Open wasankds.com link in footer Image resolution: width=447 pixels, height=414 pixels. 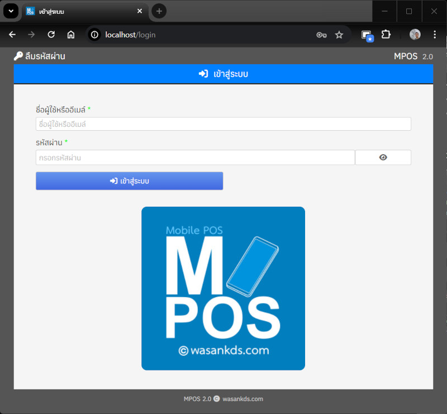pos(242,399)
